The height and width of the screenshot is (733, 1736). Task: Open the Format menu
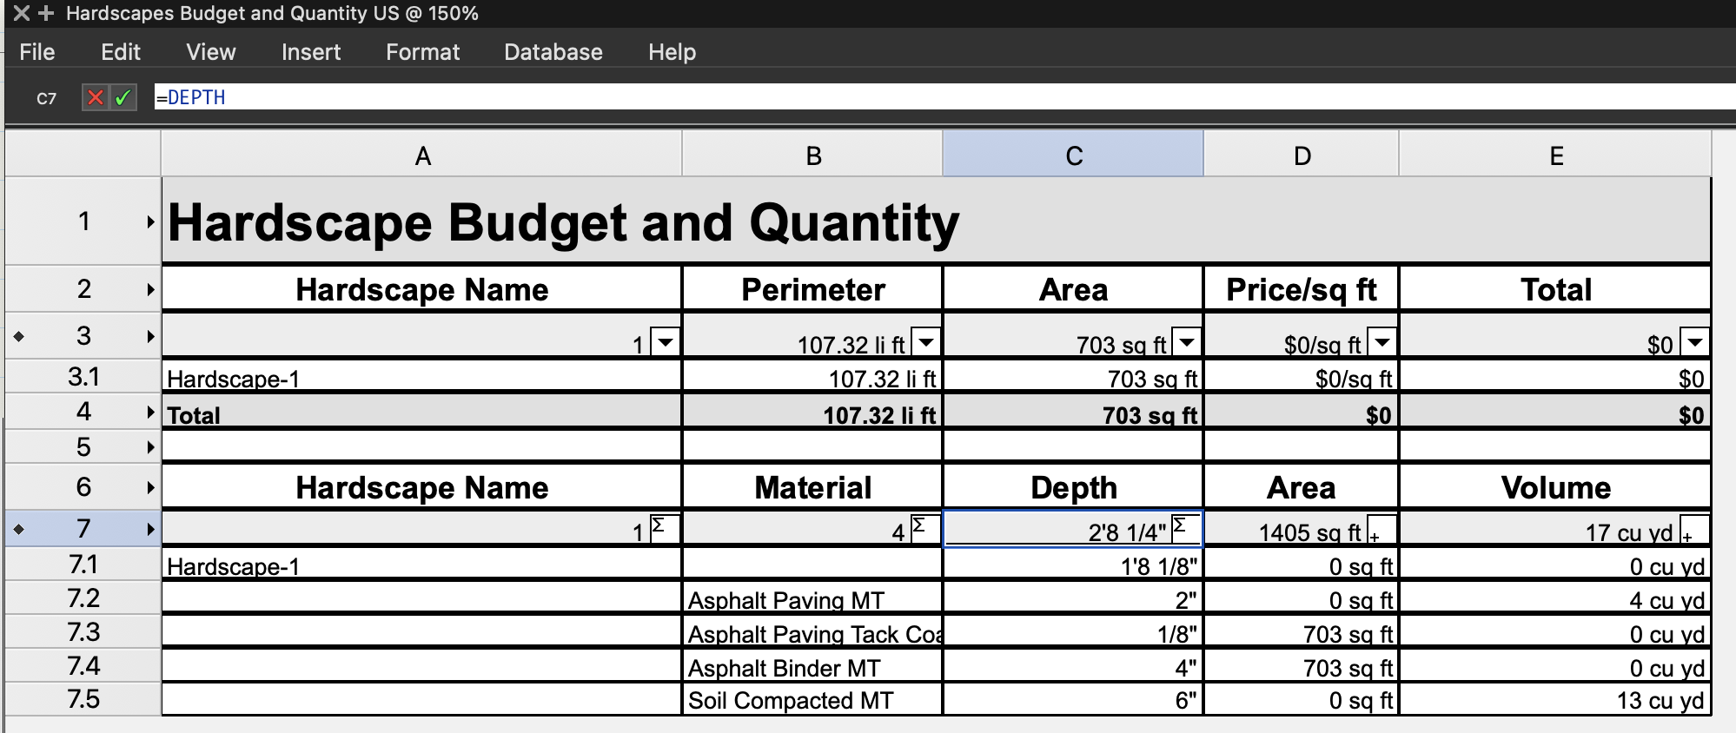422,52
